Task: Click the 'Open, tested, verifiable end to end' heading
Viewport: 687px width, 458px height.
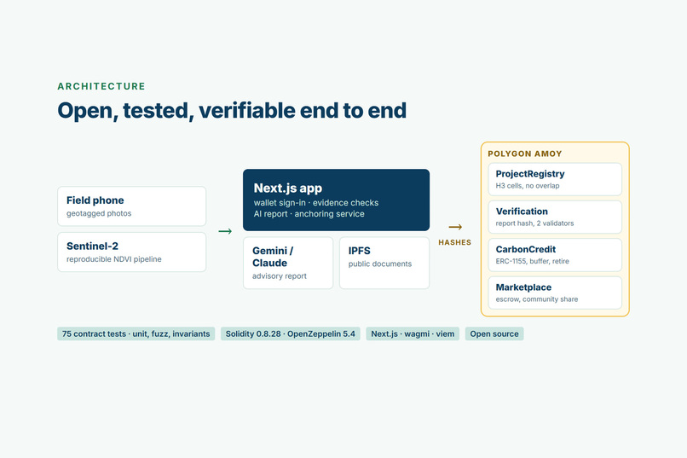Action: [232, 110]
